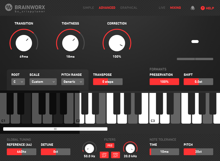Image resolution: width=220 pixels, height=161 pixels.
Task: Click the 20.0 kHz high cut filter knob
Action: point(130,148)
